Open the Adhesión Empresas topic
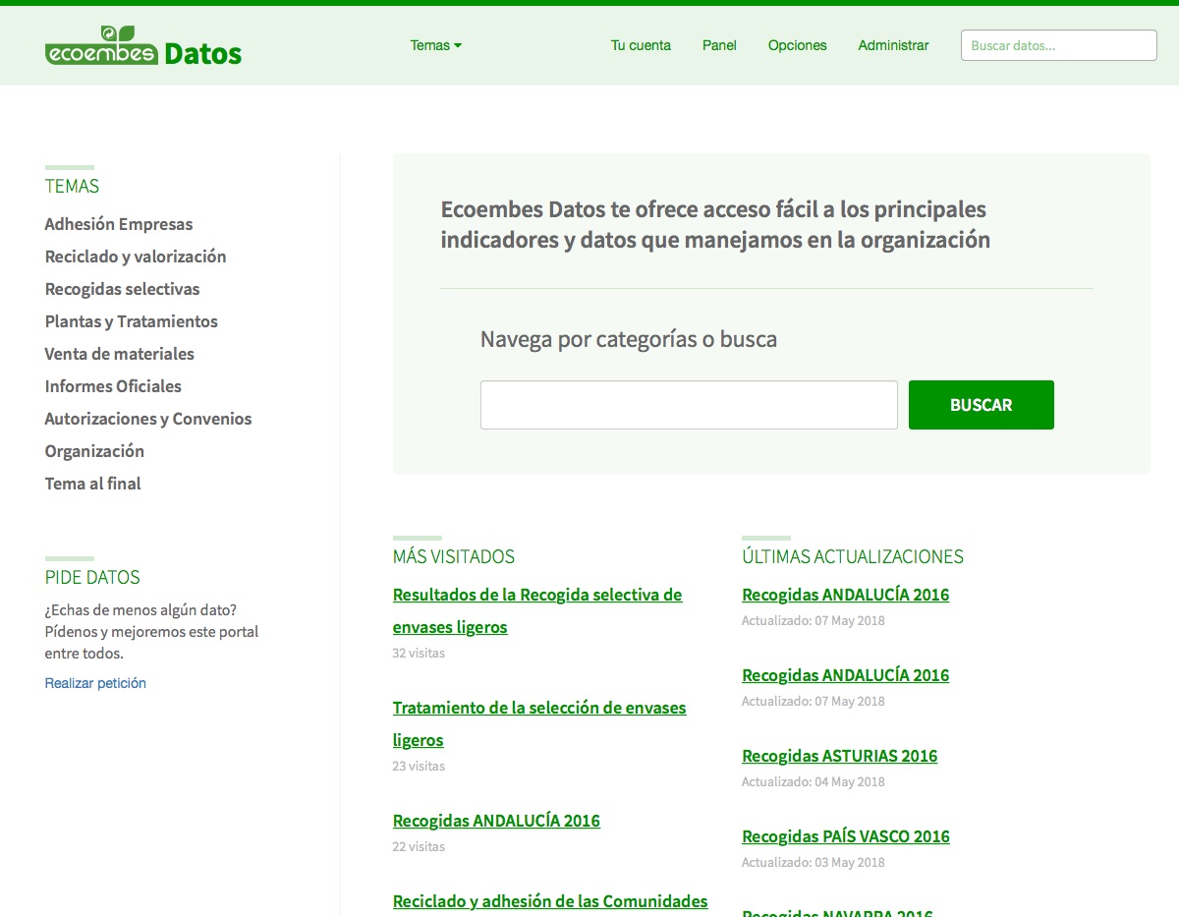This screenshot has height=917, width=1179. click(119, 224)
